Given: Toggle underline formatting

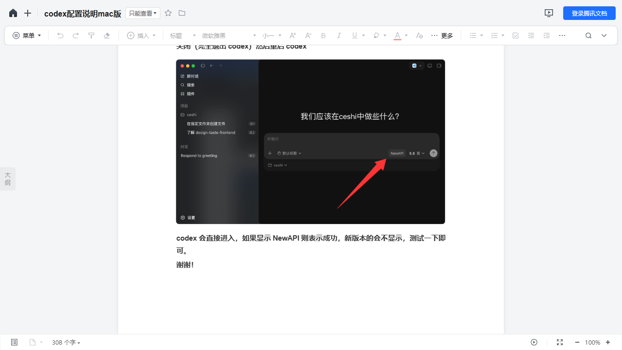Looking at the screenshot, I should click(x=354, y=35).
